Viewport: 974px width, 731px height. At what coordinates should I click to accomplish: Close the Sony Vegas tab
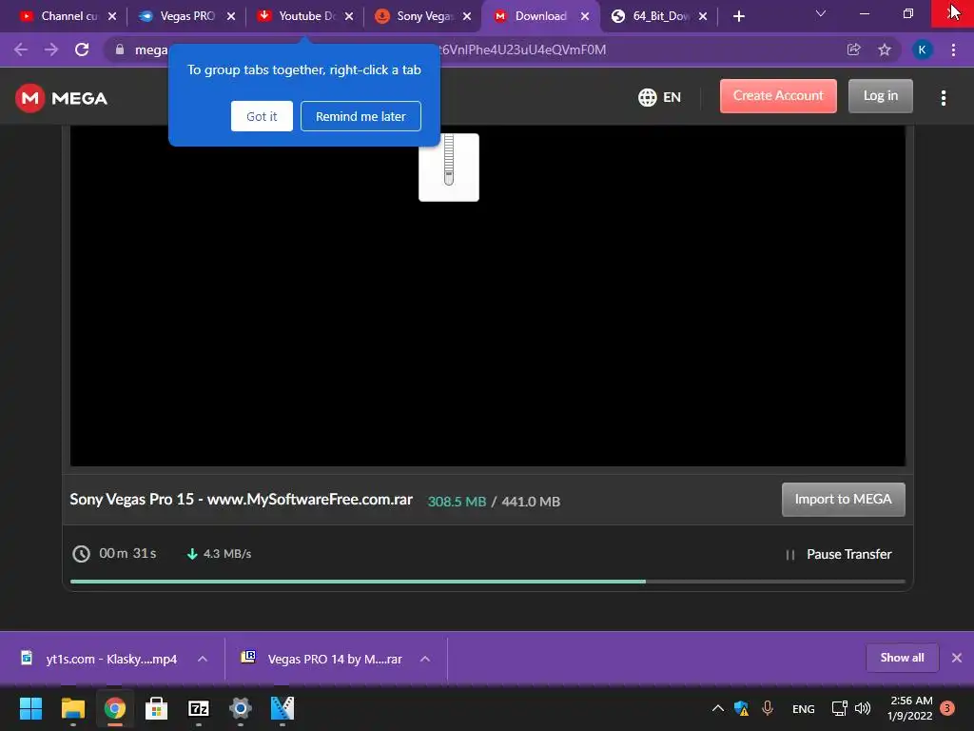click(x=466, y=16)
